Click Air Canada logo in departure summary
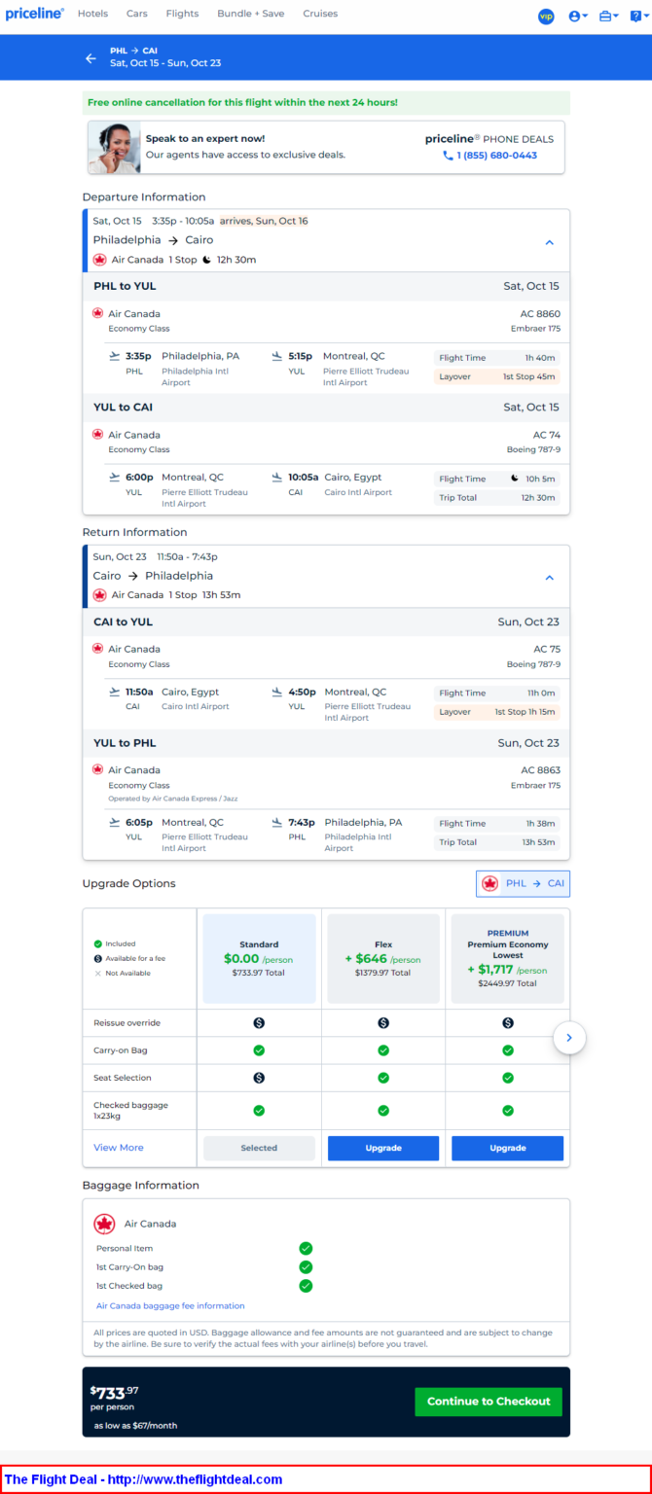The width and height of the screenshot is (652, 1494). pyautogui.click(x=99, y=260)
